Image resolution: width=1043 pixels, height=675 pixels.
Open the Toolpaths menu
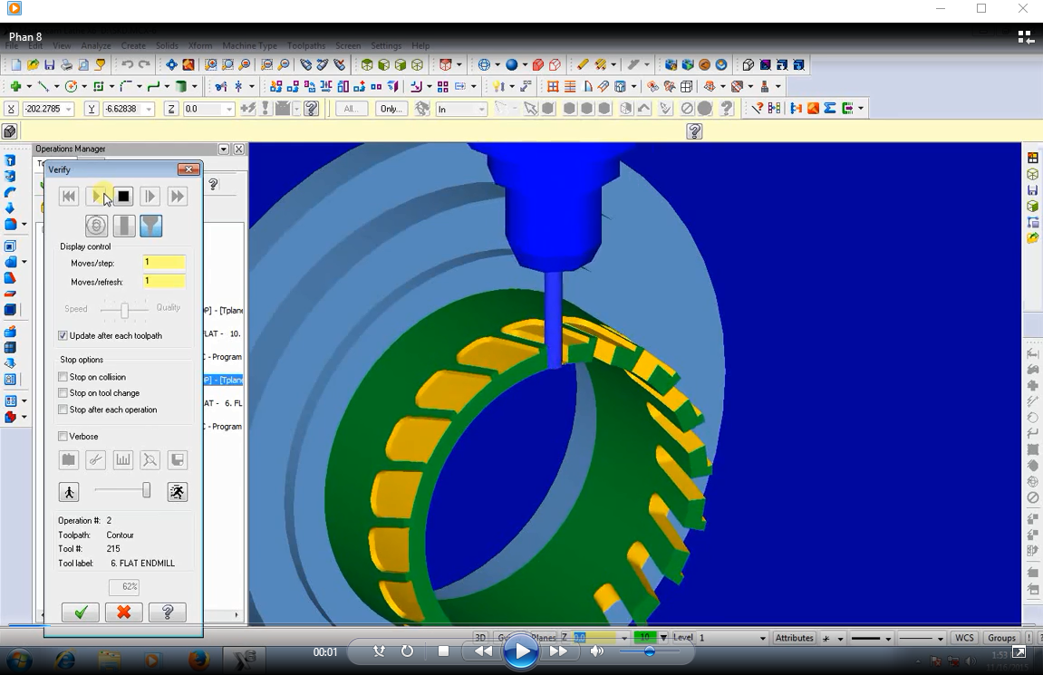306,46
